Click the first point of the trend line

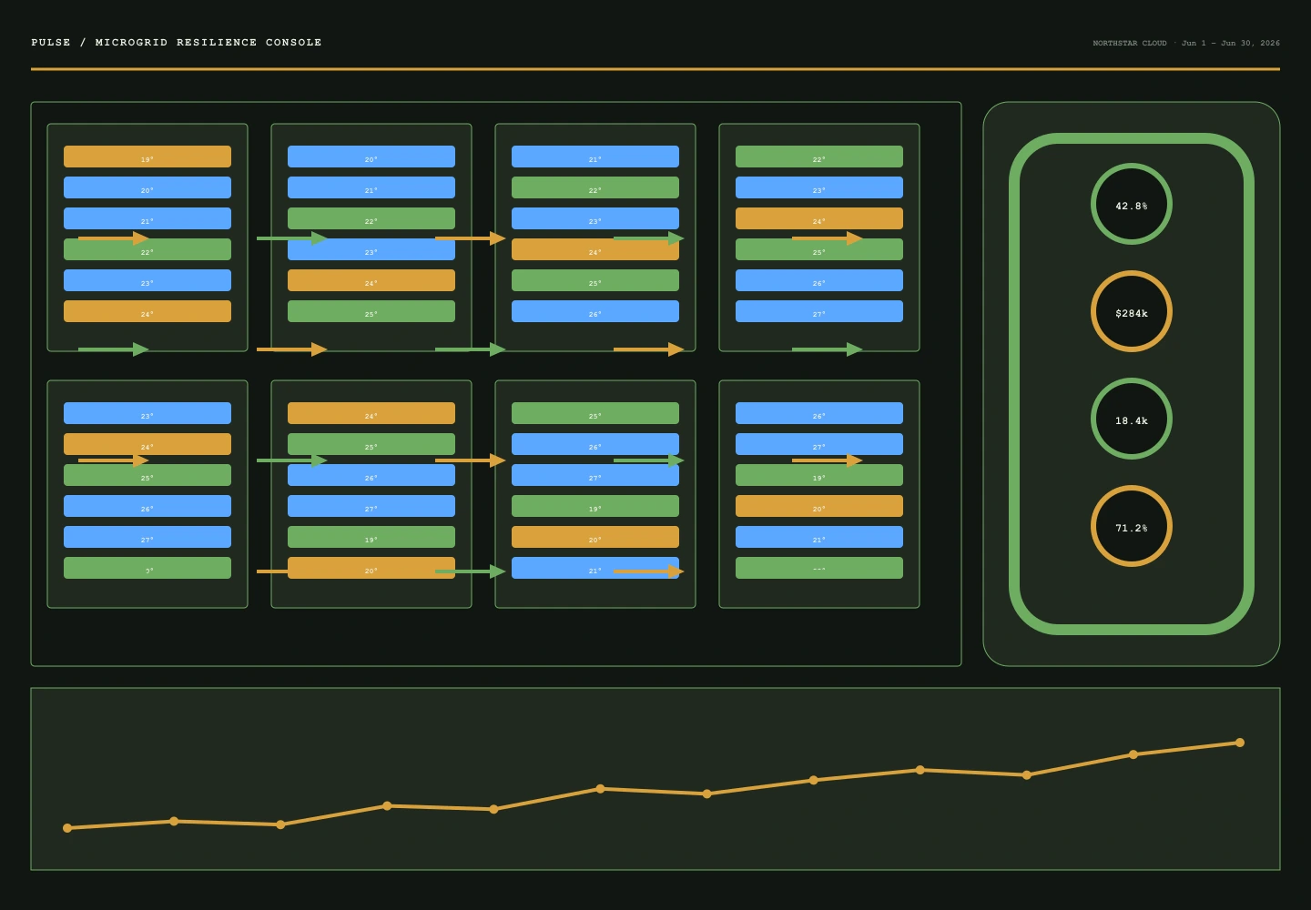[x=67, y=828]
